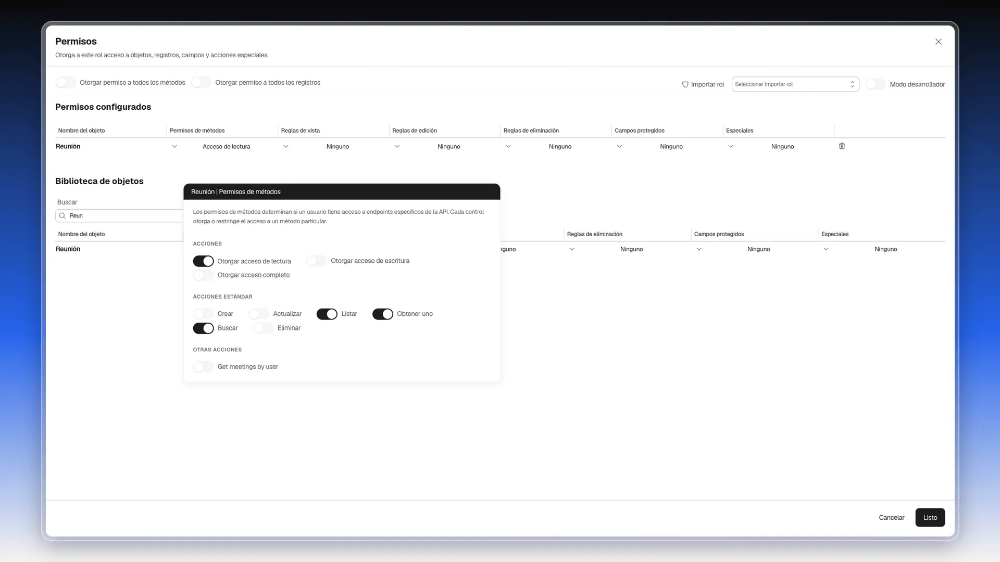The image size is (1000, 562).
Task: Click the Buscar search field containing Reun
Action: 120,215
